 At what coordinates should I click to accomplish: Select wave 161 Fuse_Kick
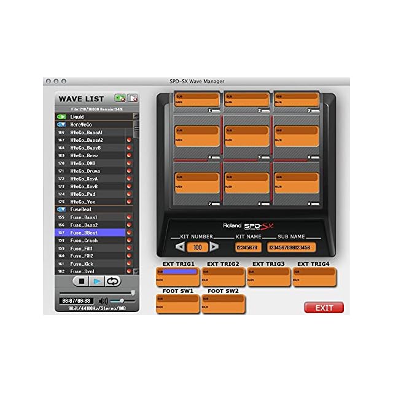[x=90, y=263]
